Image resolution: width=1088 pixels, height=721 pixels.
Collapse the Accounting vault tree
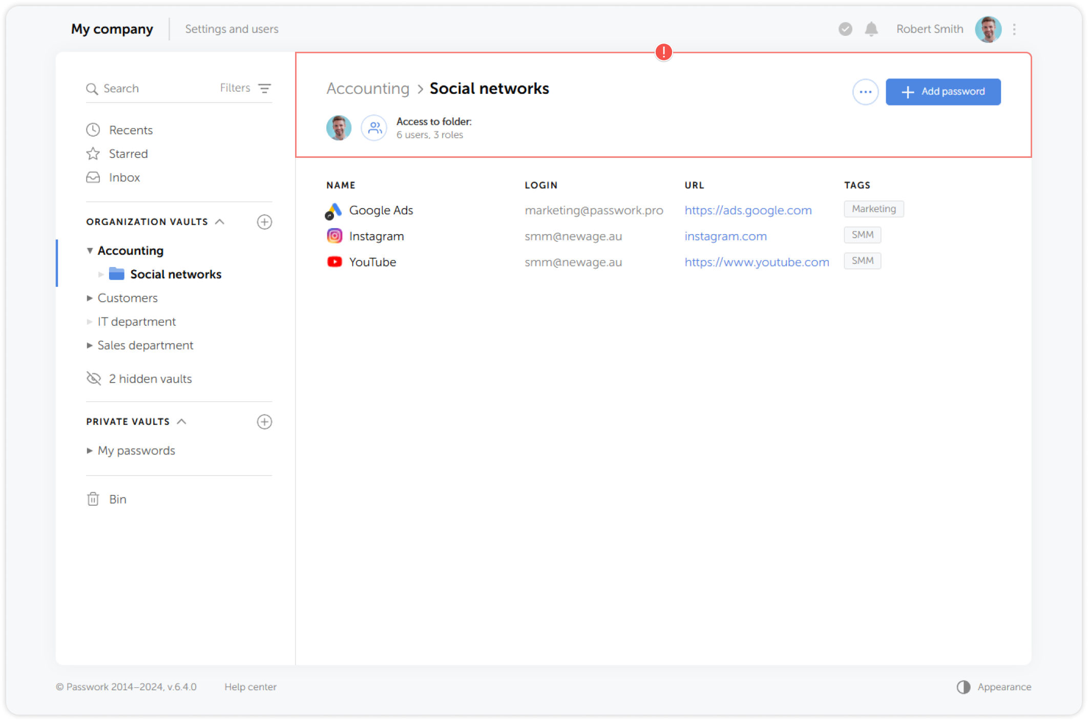click(x=90, y=251)
